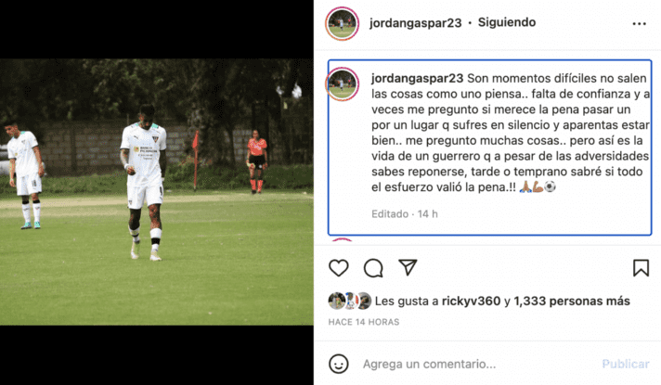This screenshot has height=385, width=661.
Task: Open jordangaspar23 username in the caption
Action: [x=417, y=78]
